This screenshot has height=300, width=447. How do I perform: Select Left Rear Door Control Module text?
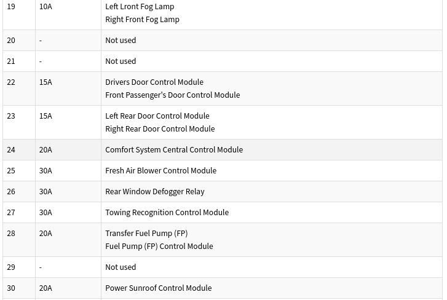(157, 116)
